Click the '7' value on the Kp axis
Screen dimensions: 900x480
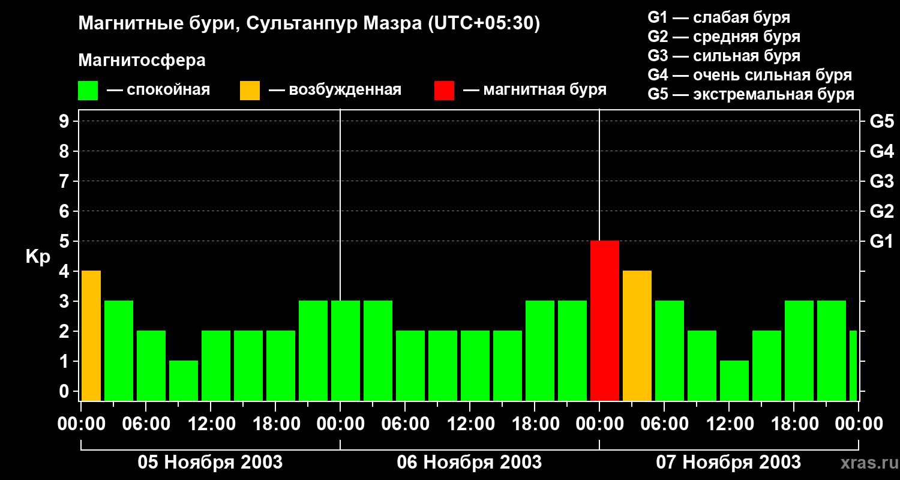tap(65, 181)
